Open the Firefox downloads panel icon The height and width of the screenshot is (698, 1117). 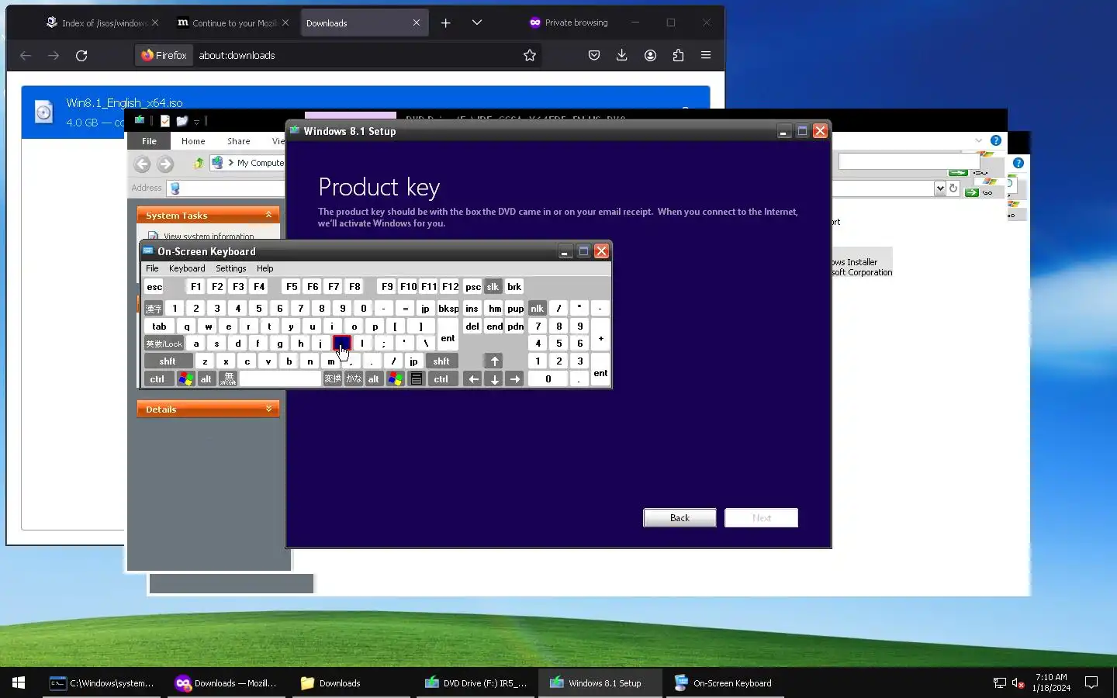click(x=622, y=55)
